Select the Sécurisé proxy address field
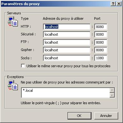 click(x=67, y=34)
